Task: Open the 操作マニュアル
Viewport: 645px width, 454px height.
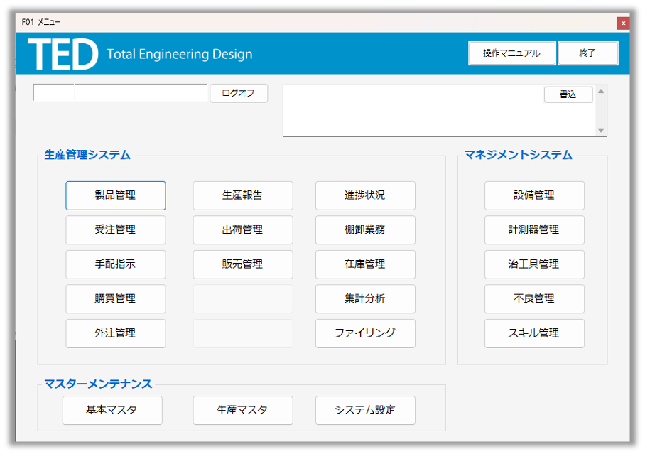Action: (511, 53)
